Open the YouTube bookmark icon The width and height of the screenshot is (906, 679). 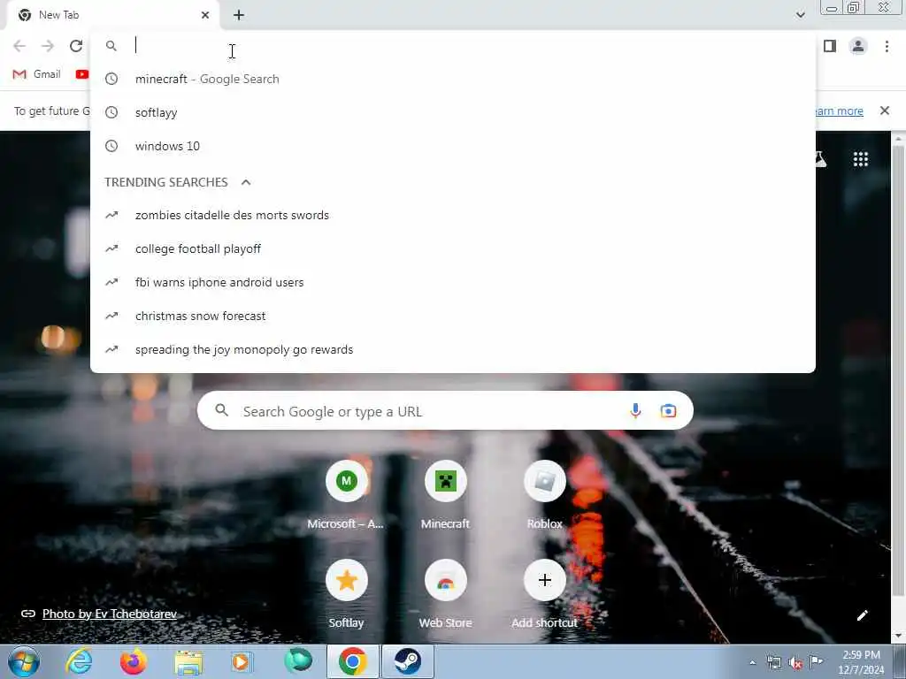pyautogui.click(x=82, y=74)
